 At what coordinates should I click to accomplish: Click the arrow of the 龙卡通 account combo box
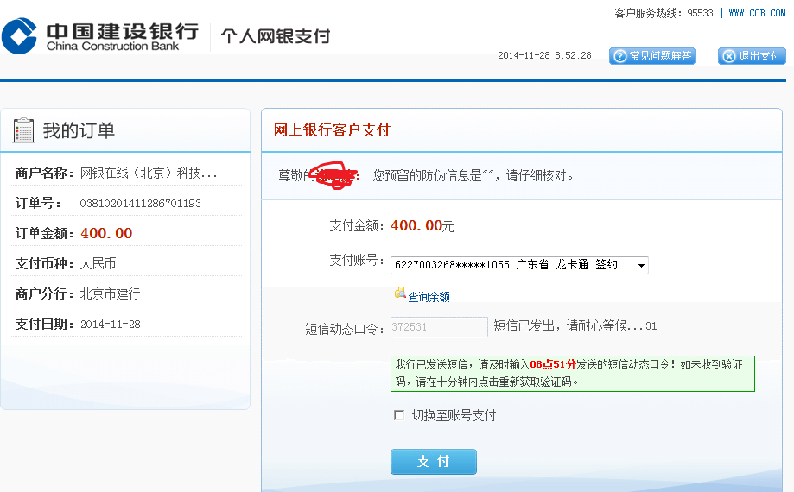641,266
